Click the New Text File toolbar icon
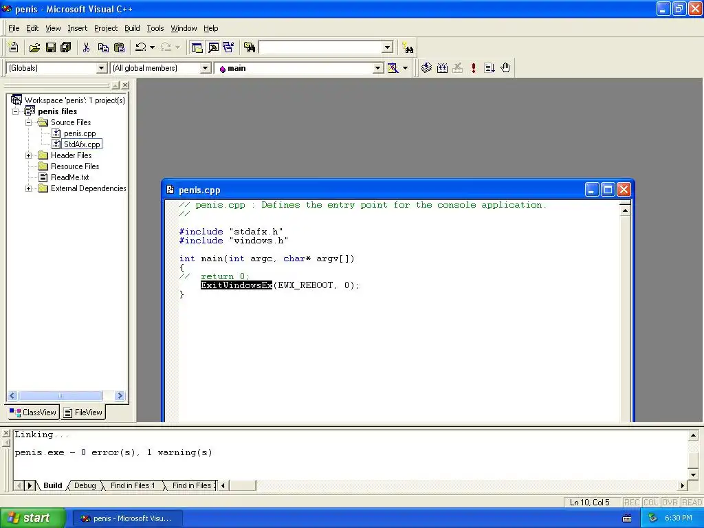 tap(14, 47)
